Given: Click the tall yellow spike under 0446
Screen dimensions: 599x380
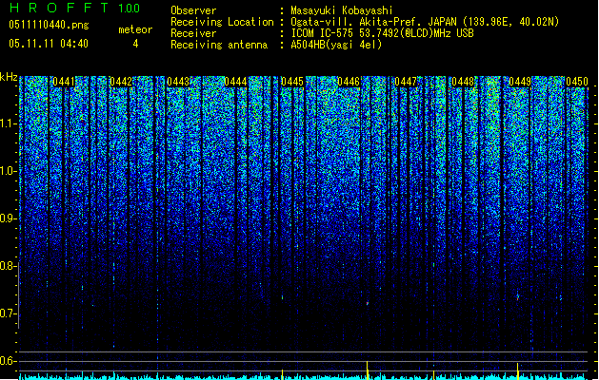Looking at the screenshot, I should 368,370.
